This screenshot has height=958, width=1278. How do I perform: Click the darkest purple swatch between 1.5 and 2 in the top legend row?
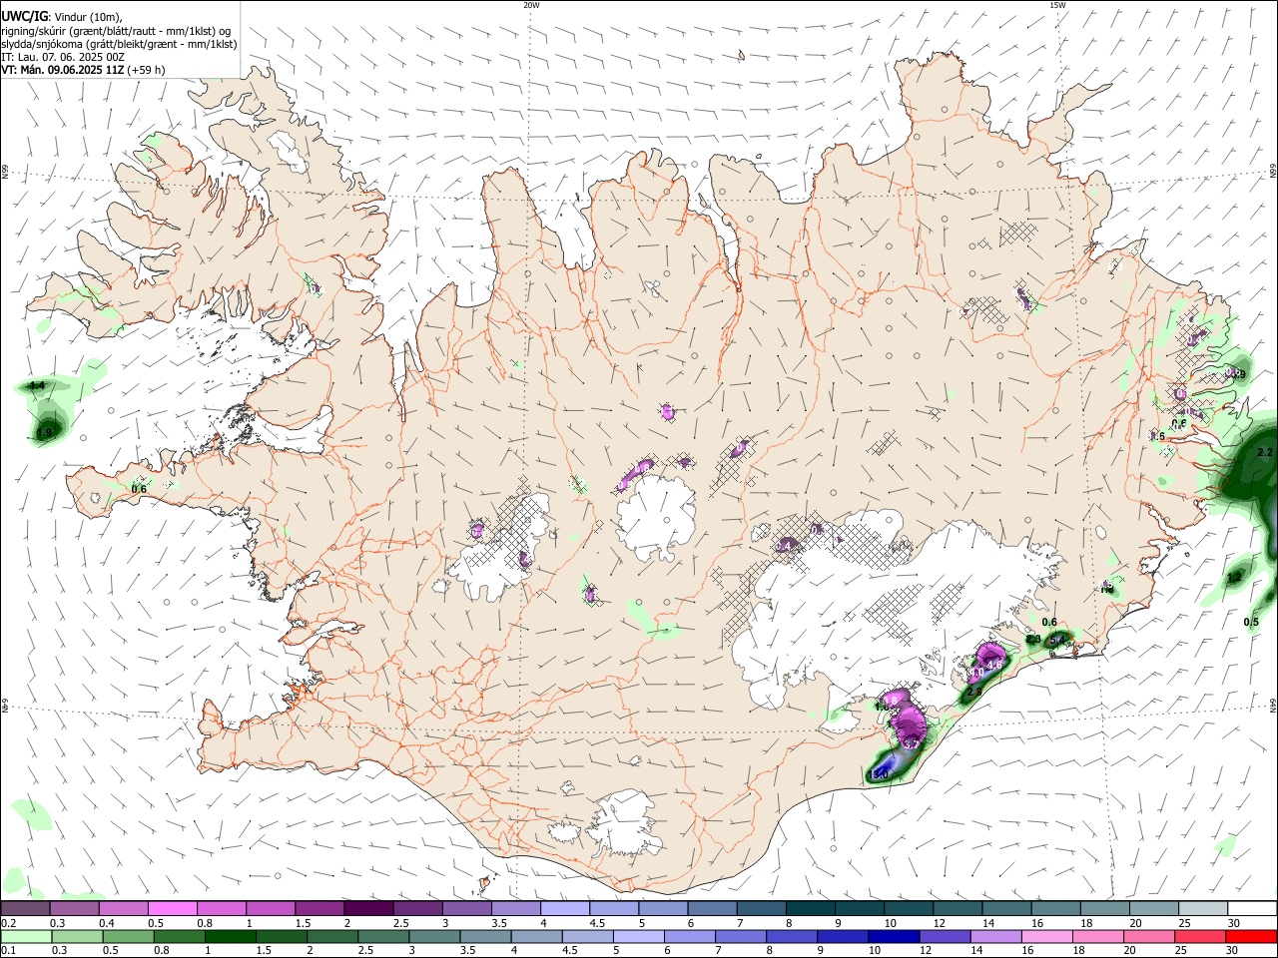pos(319,908)
